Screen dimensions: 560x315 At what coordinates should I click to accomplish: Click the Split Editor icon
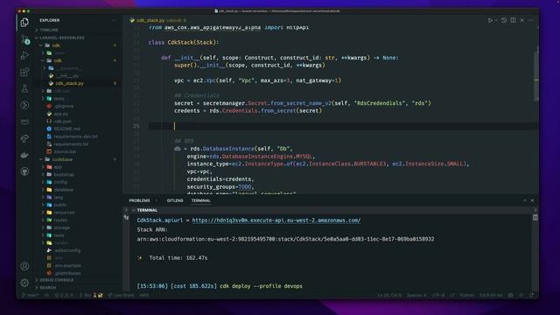pos(513,20)
